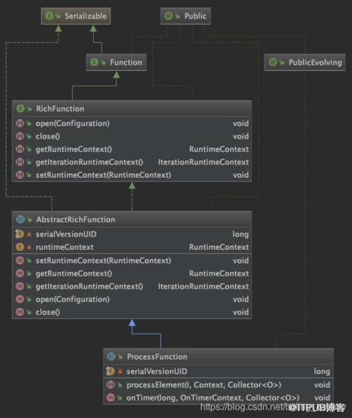Click method icon of RichFunction getRuntimeContext()
Viewport: 352px width, 418px height.
coord(20,149)
